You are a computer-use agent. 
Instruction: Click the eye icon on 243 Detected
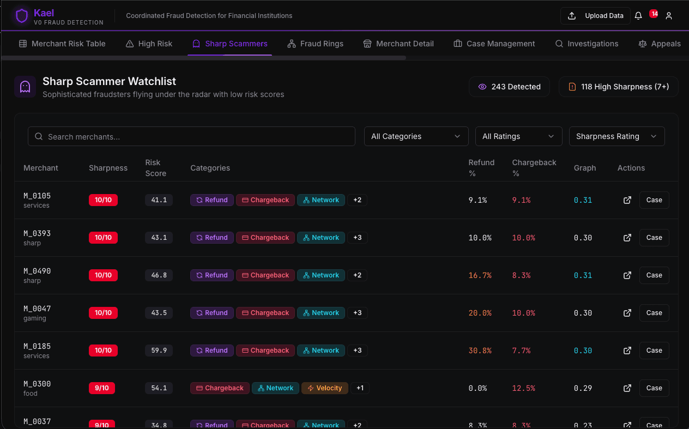click(482, 87)
